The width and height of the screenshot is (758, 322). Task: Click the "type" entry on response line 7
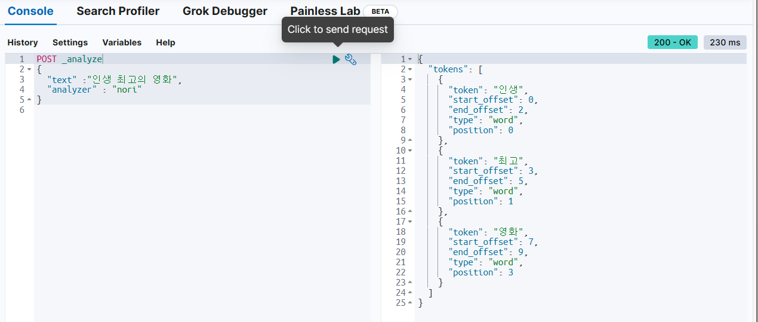(485, 120)
